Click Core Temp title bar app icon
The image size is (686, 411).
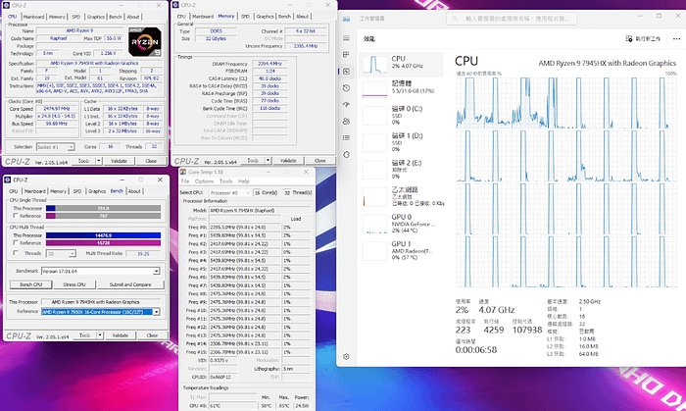183,172
